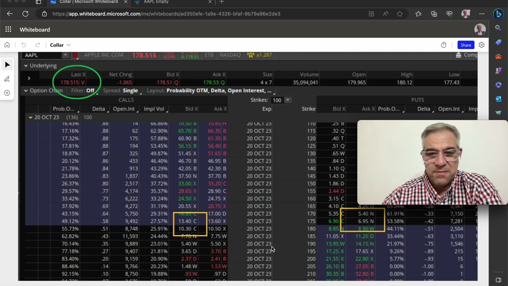Click the Net Chng value -1.065

click(125, 83)
